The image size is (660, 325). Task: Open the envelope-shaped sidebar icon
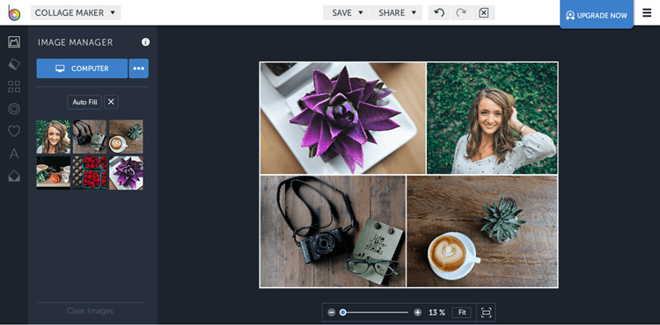click(14, 177)
